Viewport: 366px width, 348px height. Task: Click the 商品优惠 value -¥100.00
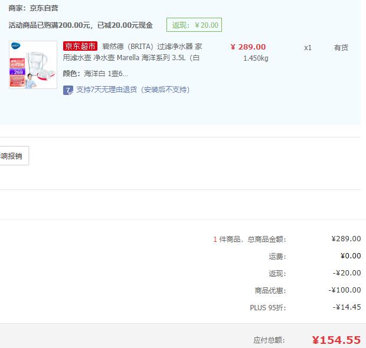[x=345, y=290]
